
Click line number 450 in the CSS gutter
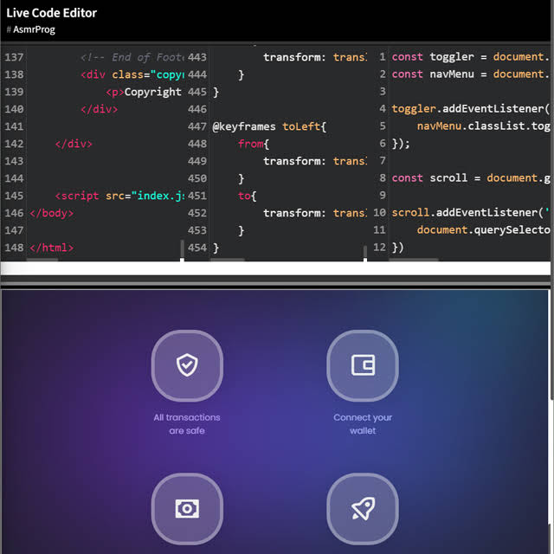196,178
